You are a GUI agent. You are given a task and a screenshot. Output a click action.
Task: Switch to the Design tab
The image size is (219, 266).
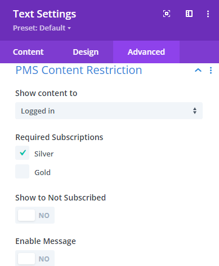pos(86,52)
